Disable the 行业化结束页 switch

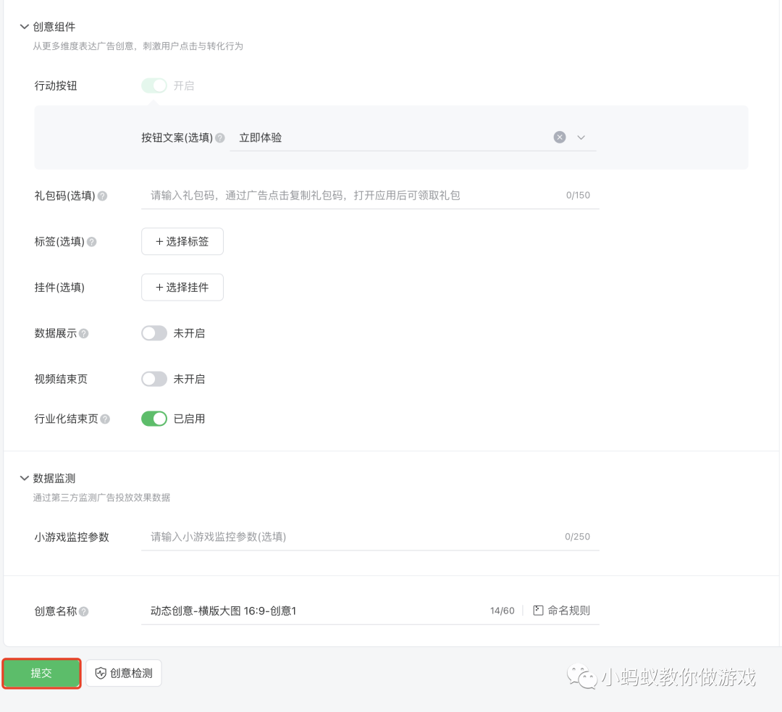point(154,419)
